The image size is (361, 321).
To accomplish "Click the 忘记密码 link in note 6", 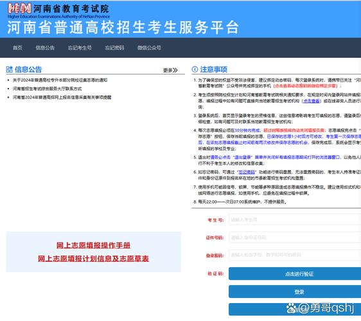I will click(x=247, y=172).
